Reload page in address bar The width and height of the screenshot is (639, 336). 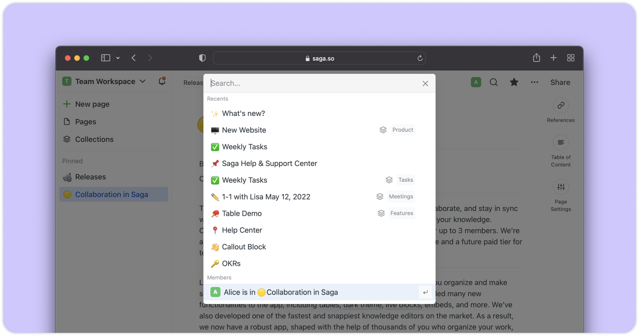point(420,58)
